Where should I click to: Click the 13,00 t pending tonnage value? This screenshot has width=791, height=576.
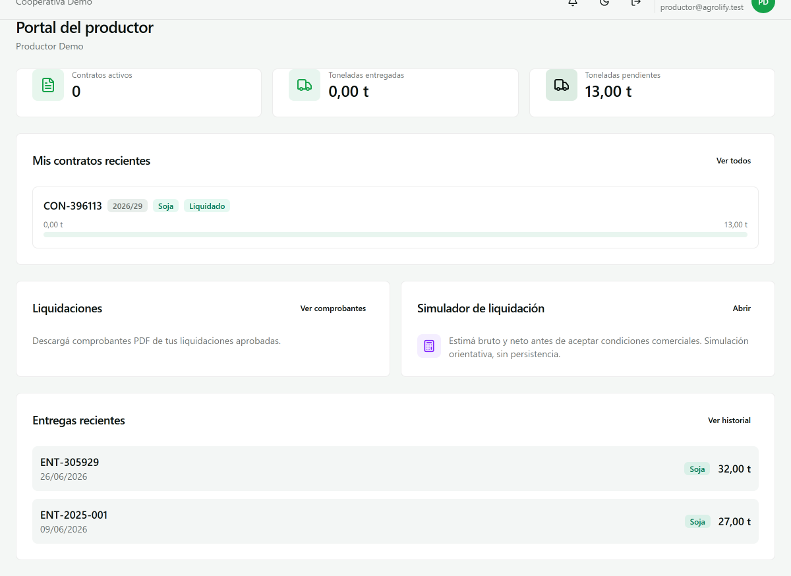pyautogui.click(x=608, y=92)
